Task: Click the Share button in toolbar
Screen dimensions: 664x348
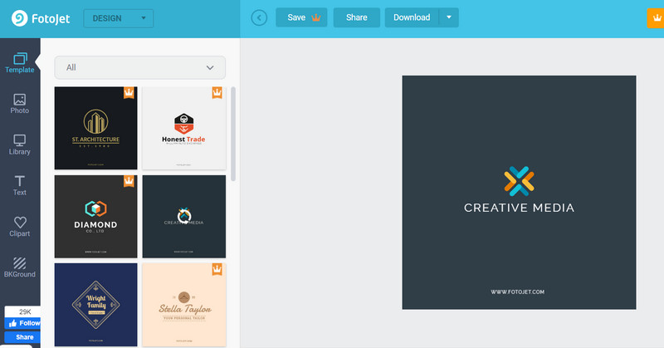Action: click(357, 17)
